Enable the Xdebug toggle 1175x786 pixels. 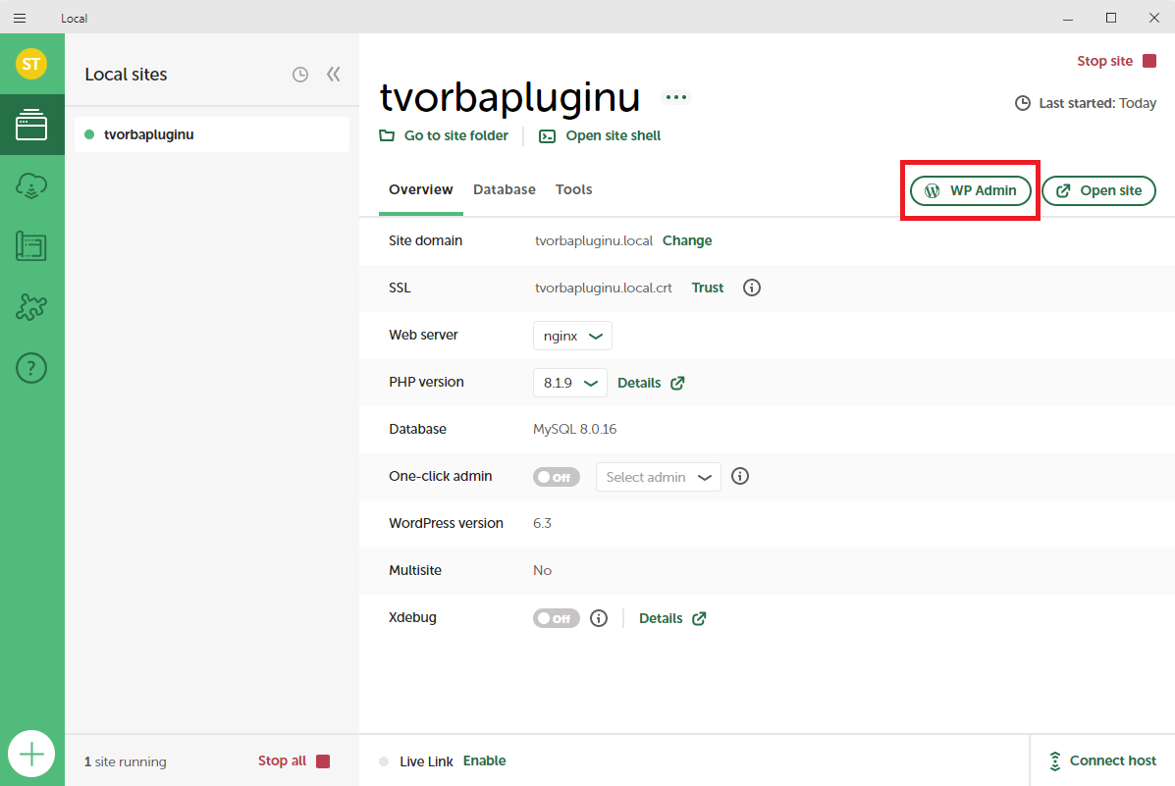(x=556, y=617)
